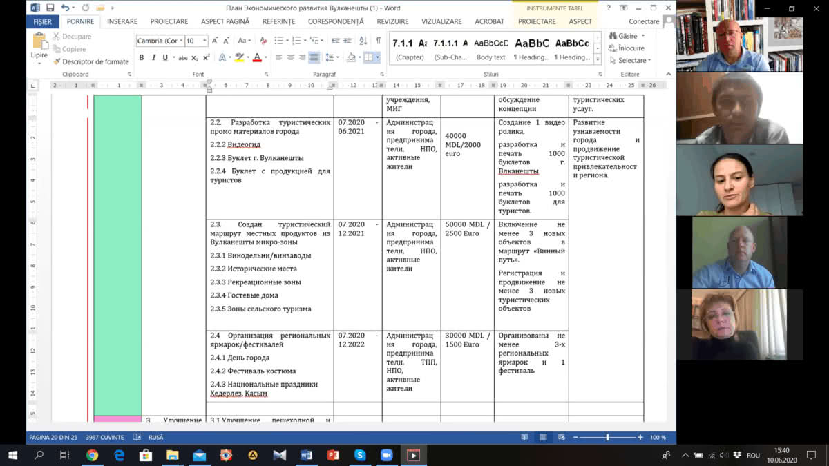Toggle bold formatting in Font group
Image resolution: width=829 pixels, height=466 pixels.
click(142, 57)
